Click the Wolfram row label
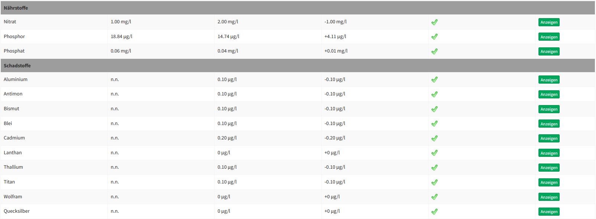This screenshot has width=596, height=219. pos(13,196)
